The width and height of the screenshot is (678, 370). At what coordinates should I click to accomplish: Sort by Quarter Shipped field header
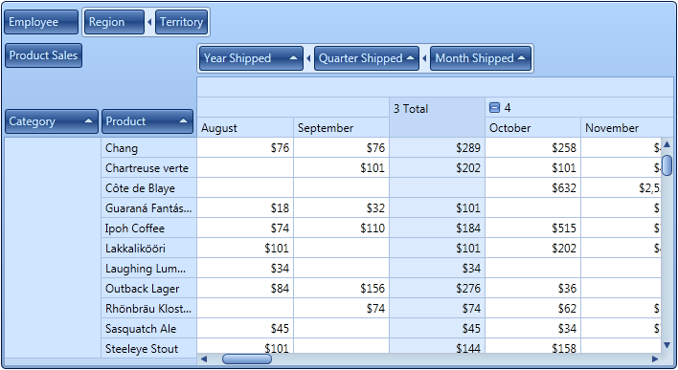366,58
